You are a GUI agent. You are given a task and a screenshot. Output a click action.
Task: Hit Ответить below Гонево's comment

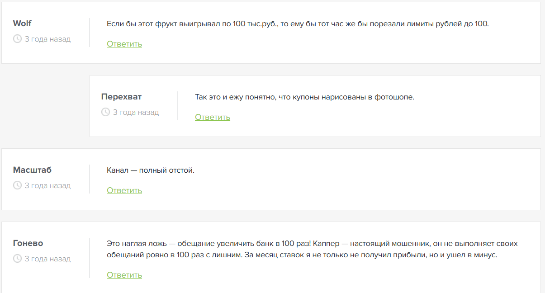(124, 275)
